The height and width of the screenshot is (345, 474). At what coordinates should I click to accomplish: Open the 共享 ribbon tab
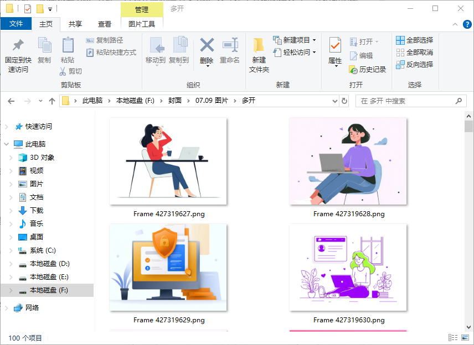[75, 25]
